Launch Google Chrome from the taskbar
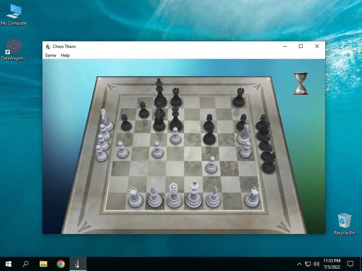Image resolution: width=362 pixels, height=271 pixels. tap(61, 264)
